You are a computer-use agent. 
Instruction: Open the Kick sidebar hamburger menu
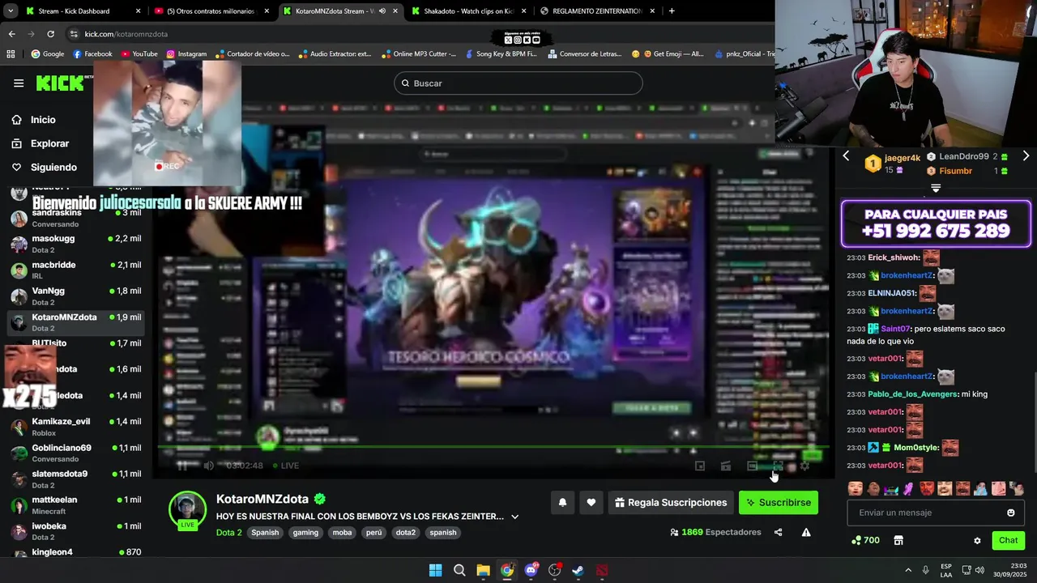19,83
